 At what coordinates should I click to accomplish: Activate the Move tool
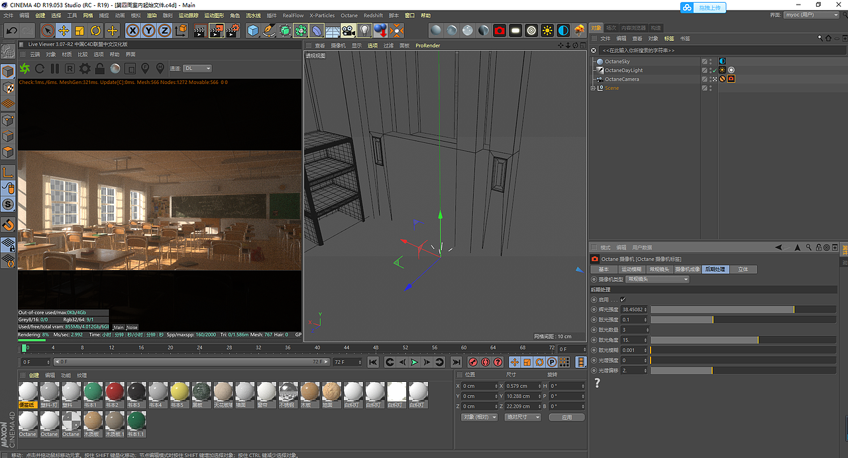click(x=64, y=30)
